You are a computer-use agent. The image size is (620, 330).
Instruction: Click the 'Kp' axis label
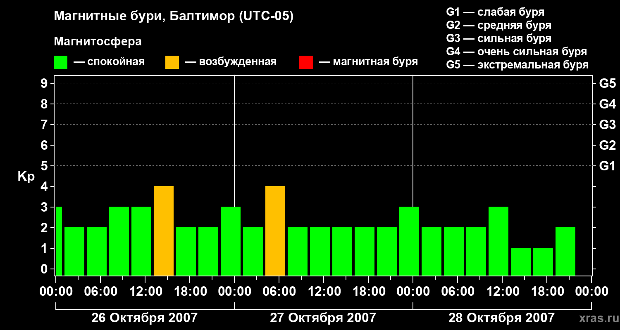pyautogui.click(x=26, y=177)
